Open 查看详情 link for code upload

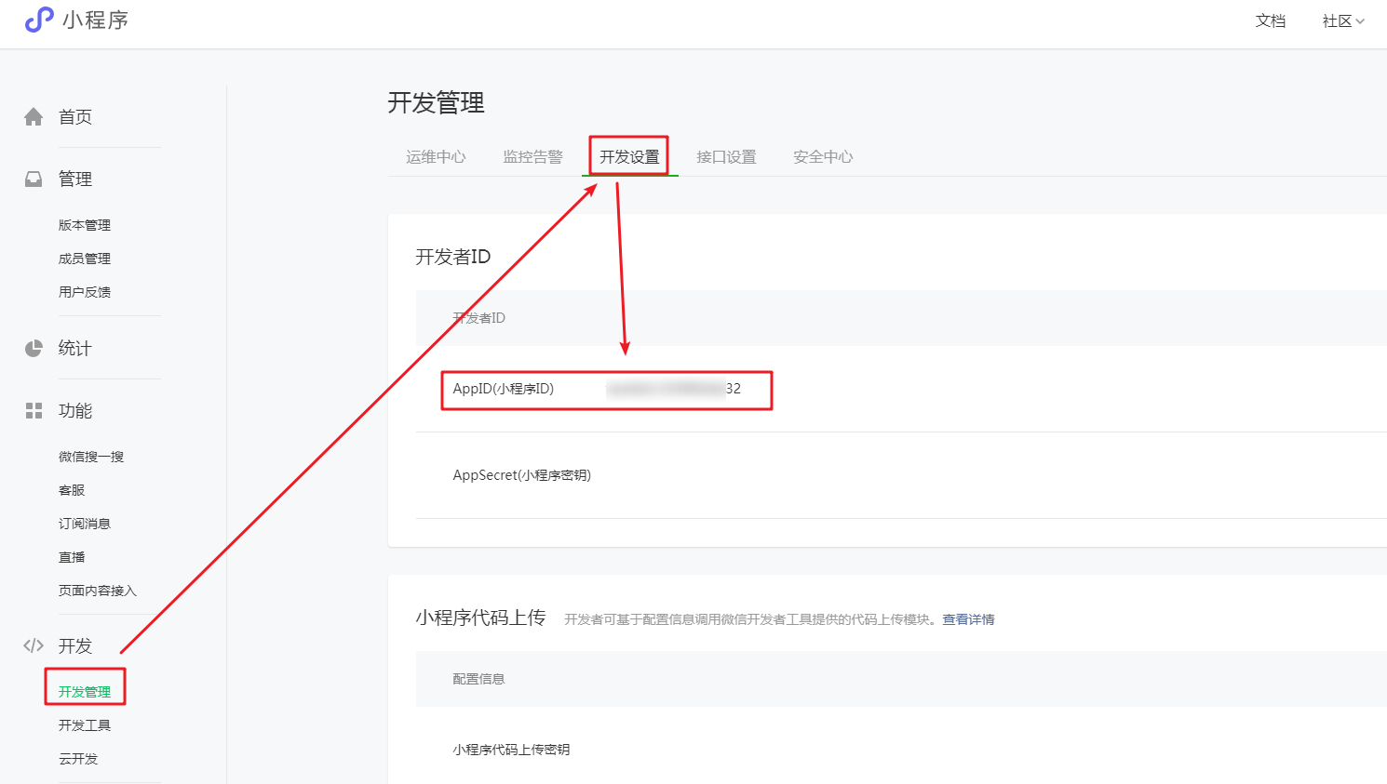[x=968, y=619]
